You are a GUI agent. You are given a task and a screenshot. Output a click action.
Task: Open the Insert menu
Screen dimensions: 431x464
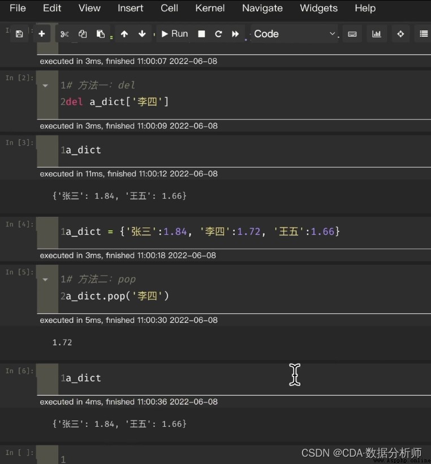131,8
